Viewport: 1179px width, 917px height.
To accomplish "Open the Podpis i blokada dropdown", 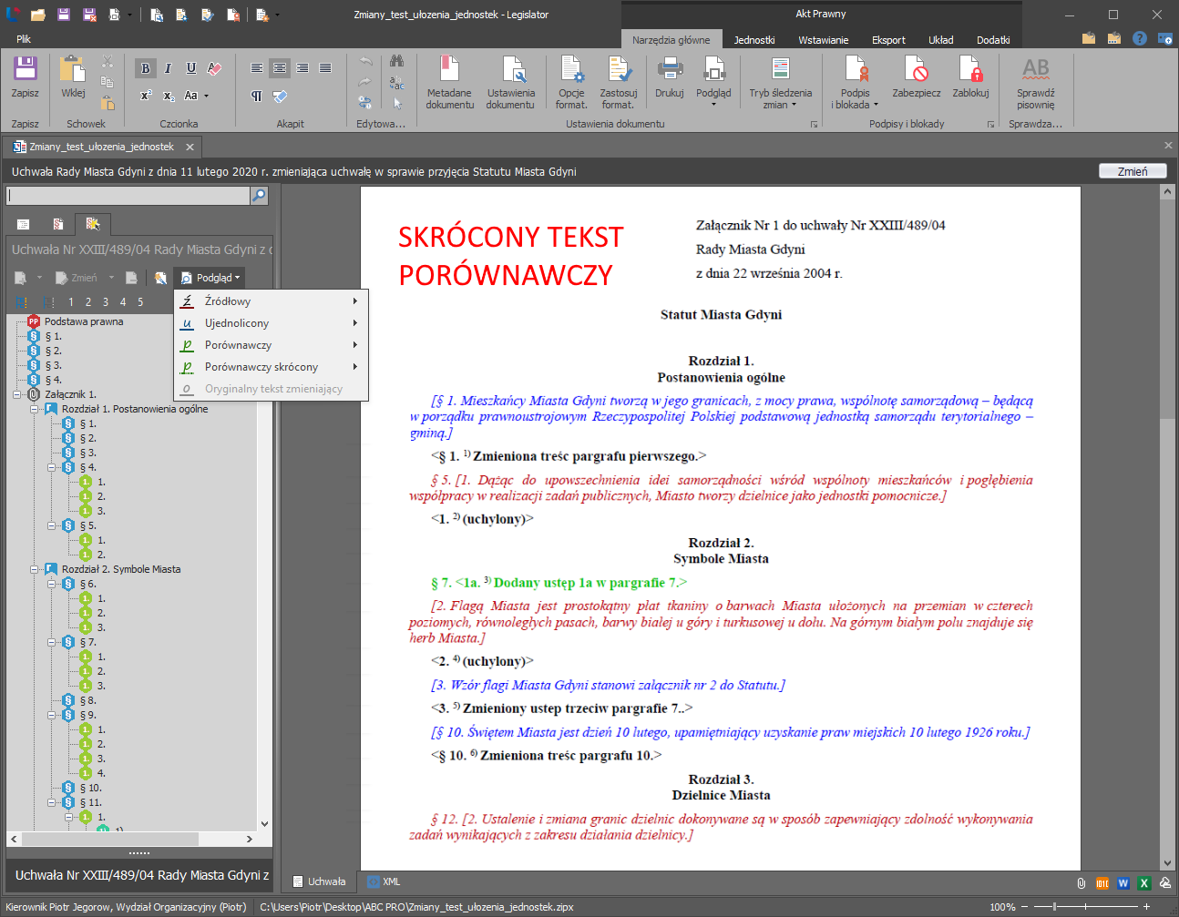I will 856,82.
